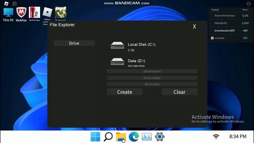Screen dimensions: 254x143
Task: Click the Not valid drive text
Action: tap(136, 66)
